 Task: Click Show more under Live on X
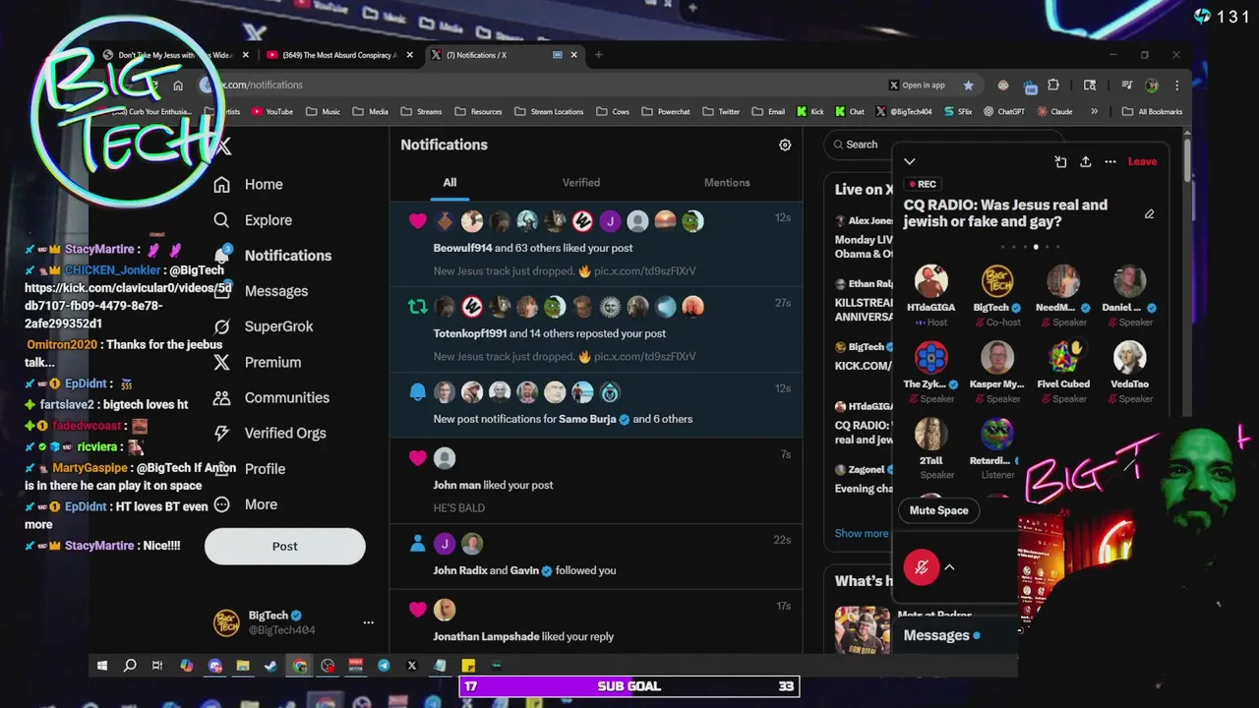click(862, 533)
